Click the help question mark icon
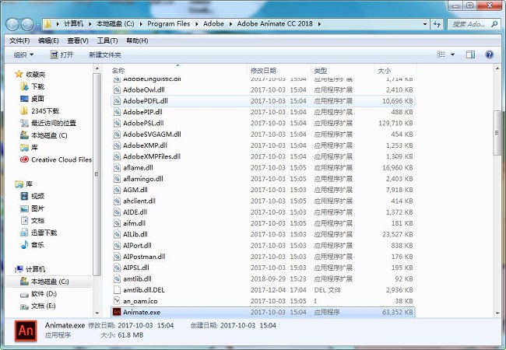Image resolution: width=506 pixels, height=350 pixels. [490, 55]
